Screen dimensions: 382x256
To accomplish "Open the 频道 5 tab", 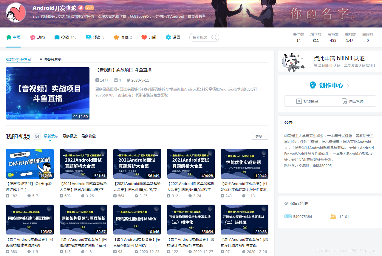I will click(95, 37).
